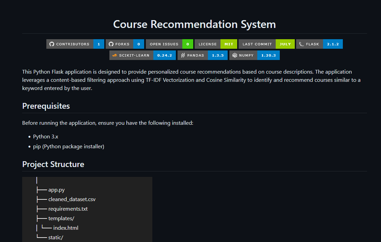This screenshot has height=242, width=381.
Task: Click the 'MIT' license value
Action: coord(229,44)
